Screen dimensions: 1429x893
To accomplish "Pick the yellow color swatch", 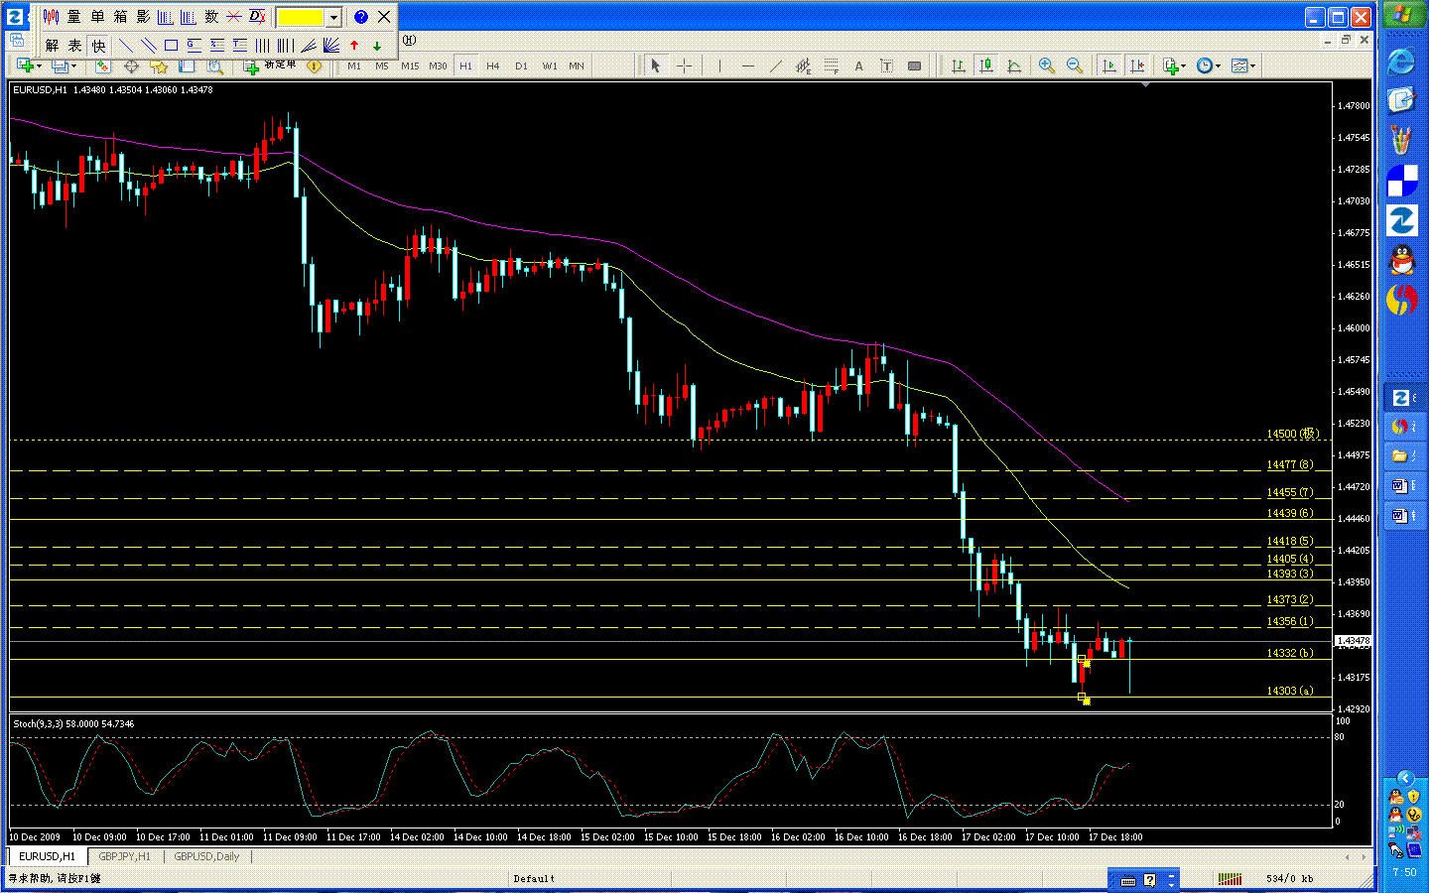I will (301, 17).
